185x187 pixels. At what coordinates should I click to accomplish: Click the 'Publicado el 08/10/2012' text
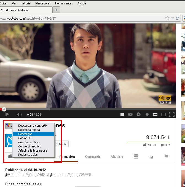click(26, 170)
